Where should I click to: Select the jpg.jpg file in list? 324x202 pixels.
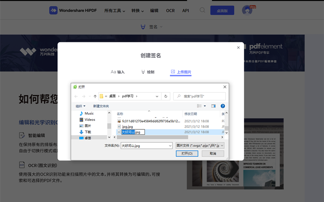click(127, 126)
